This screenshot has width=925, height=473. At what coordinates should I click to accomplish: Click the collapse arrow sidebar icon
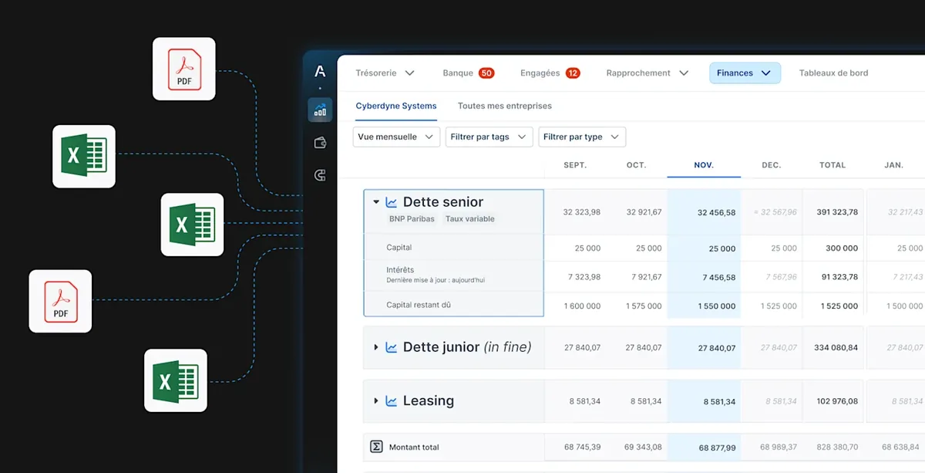click(320, 176)
